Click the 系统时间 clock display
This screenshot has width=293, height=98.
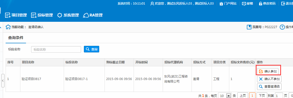click(131, 4)
